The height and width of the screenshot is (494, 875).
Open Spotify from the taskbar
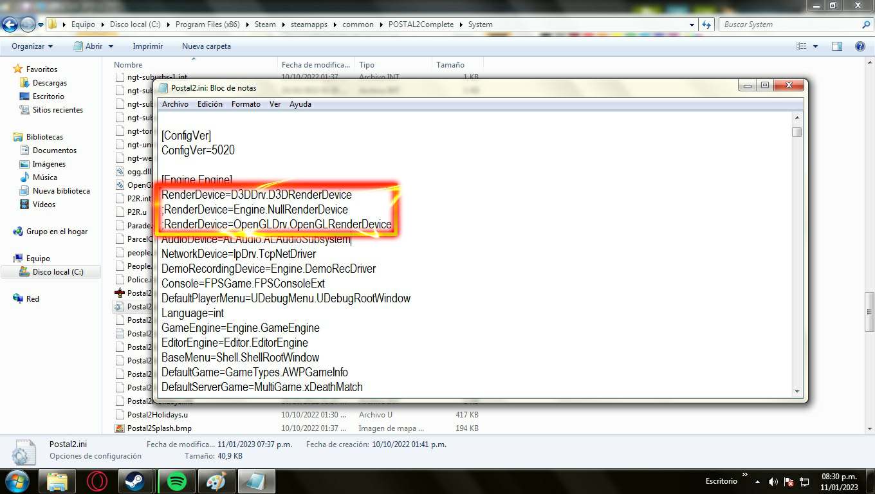tap(176, 481)
